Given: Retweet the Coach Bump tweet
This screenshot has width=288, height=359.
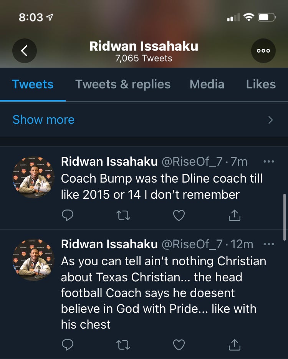Looking at the screenshot, I should point(123,216).
